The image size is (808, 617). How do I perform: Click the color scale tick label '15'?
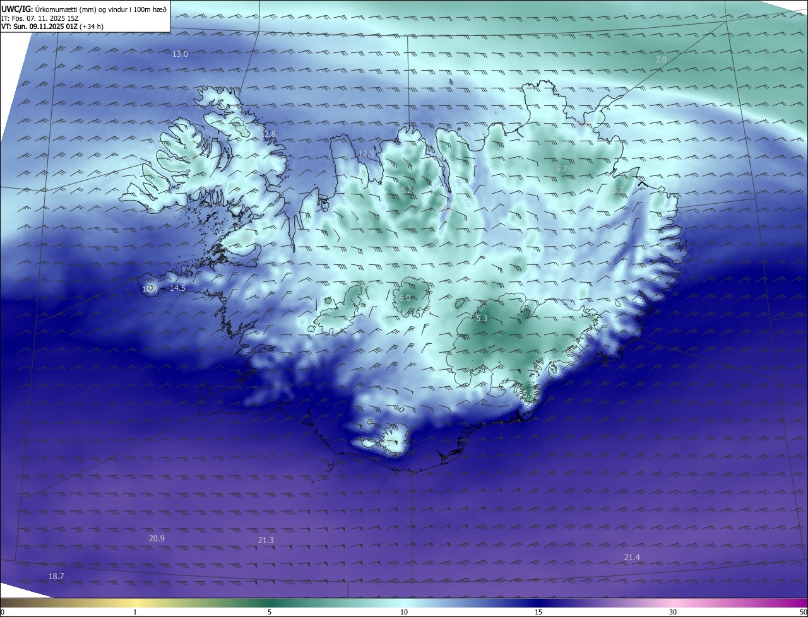538,613
